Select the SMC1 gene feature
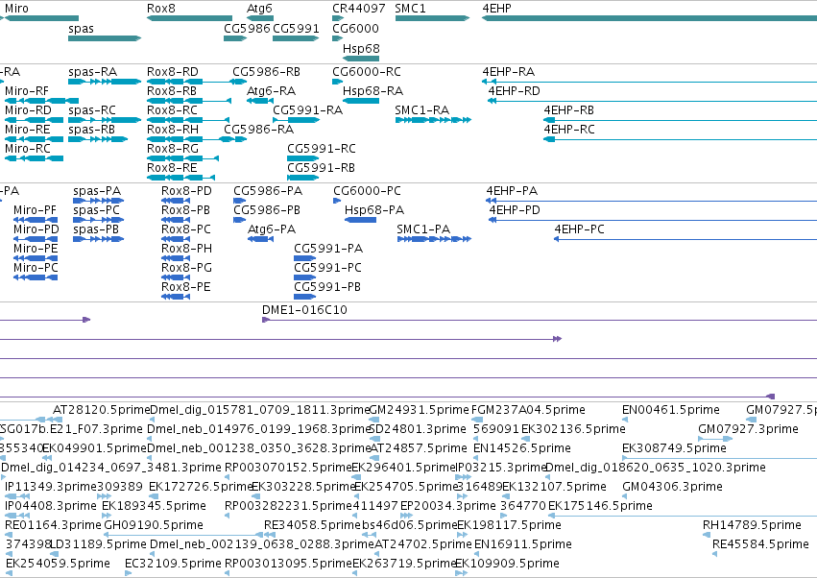The height and width of the screenshot is (578, 817). (432, 18)
